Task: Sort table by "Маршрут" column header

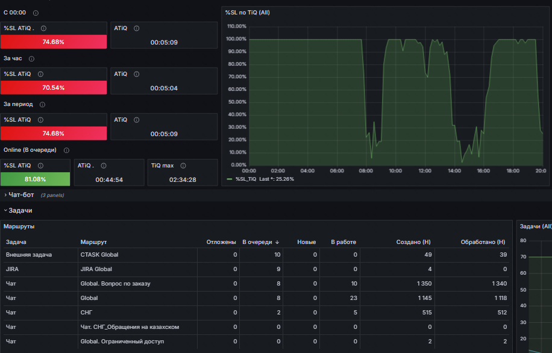Action: click(x=93, y=242)
